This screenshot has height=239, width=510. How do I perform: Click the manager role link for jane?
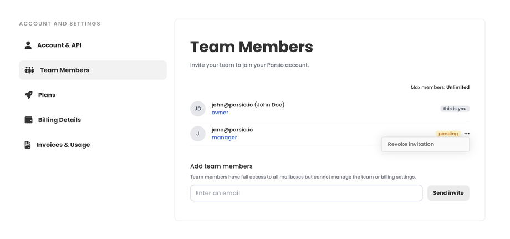click(224, 138)
